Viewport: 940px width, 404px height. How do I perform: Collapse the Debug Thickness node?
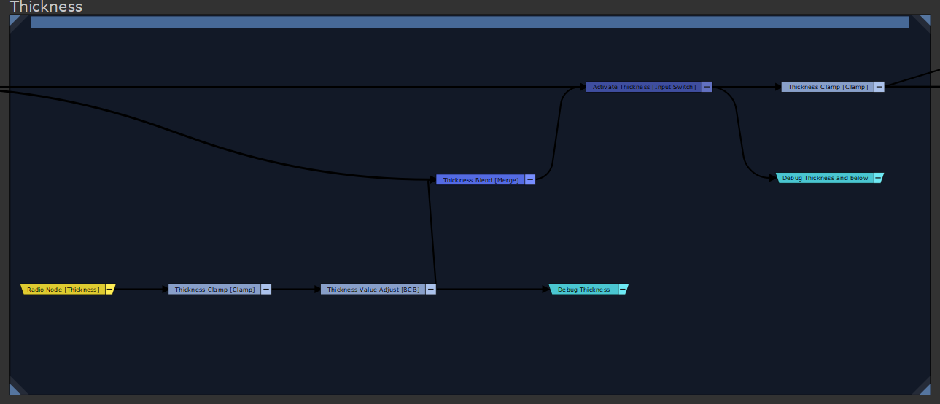tap(623, 290)
